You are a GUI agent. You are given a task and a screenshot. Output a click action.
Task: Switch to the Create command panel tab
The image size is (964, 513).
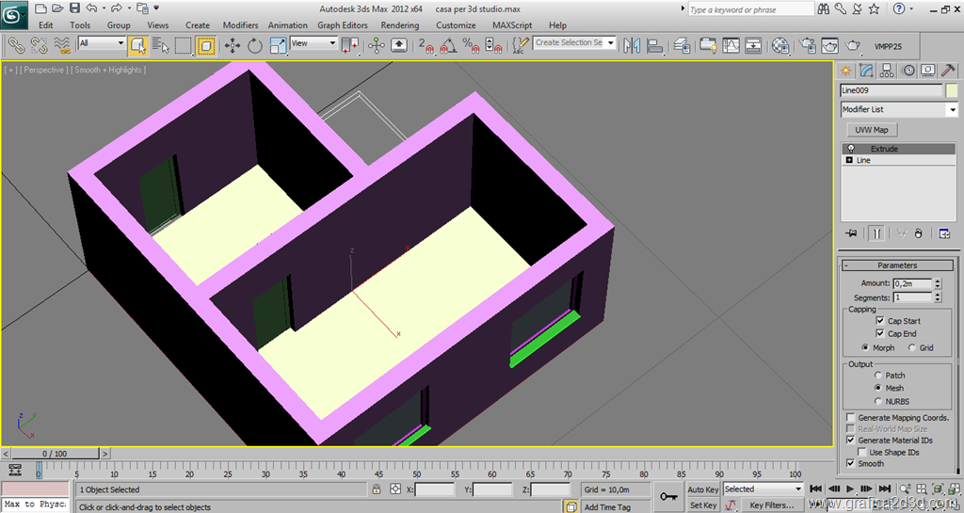coord(846,71)
